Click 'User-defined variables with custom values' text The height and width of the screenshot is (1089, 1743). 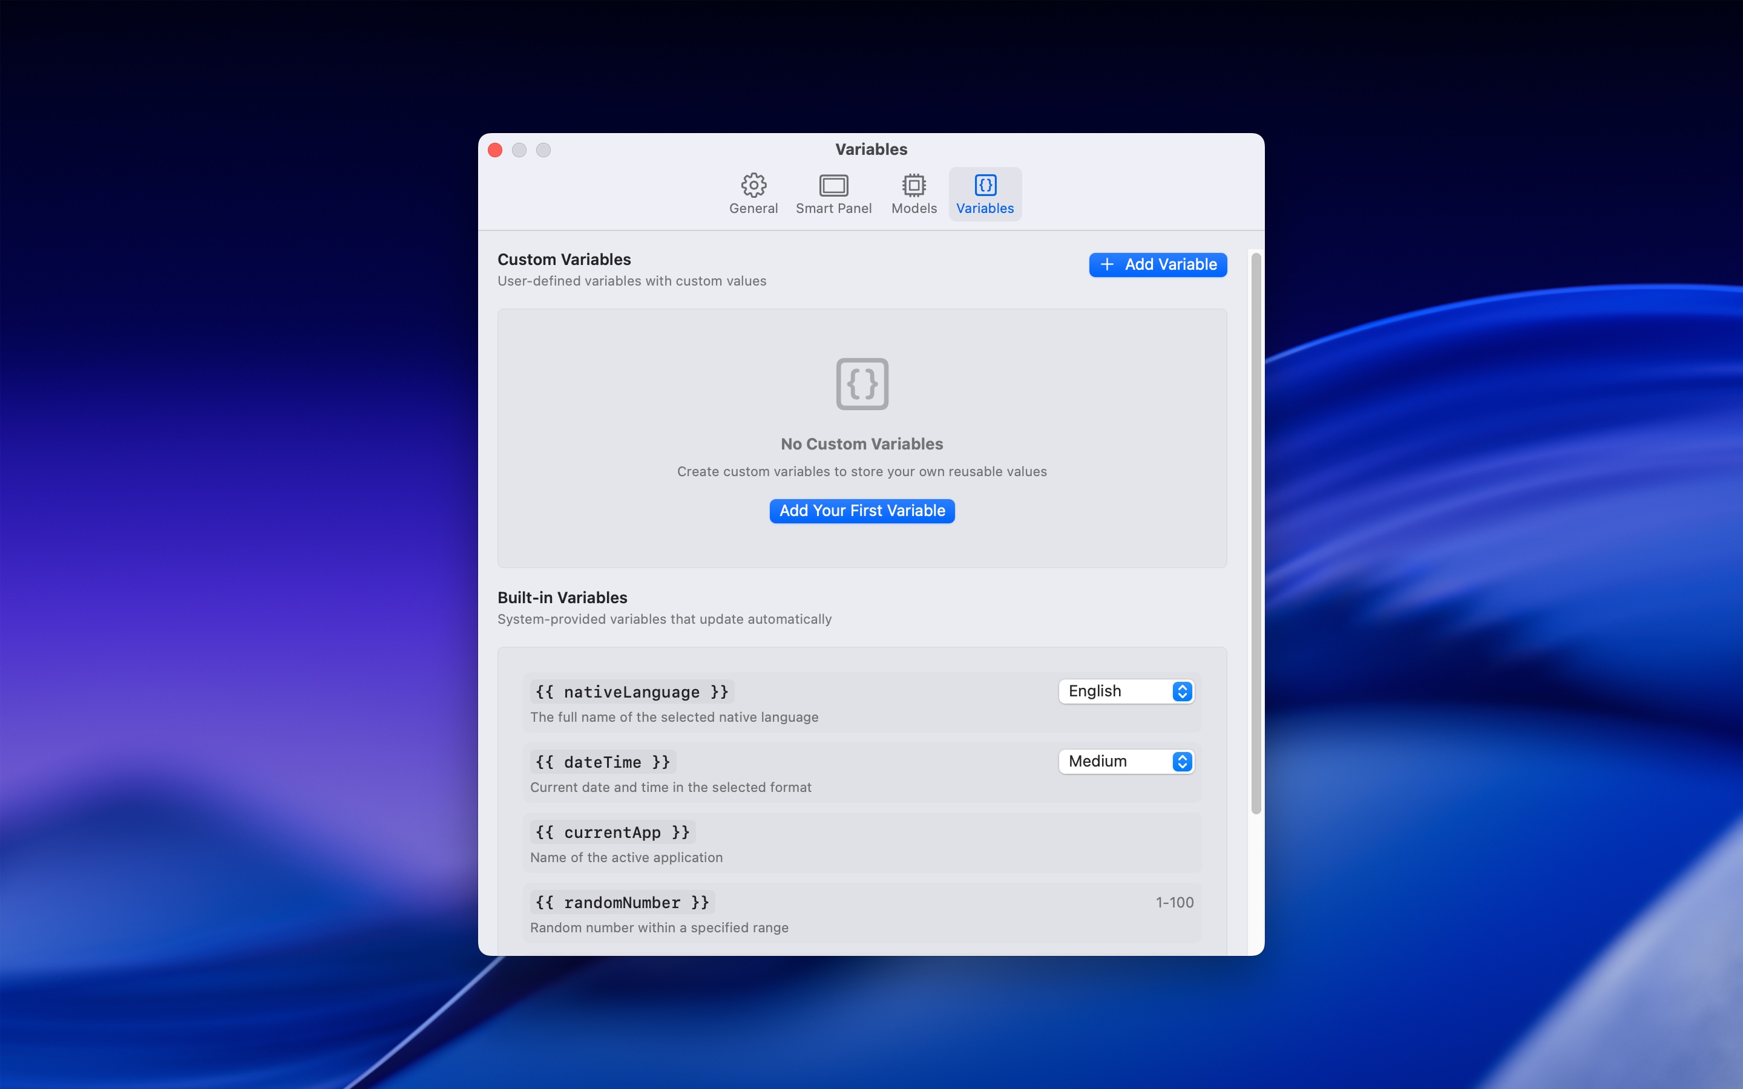[632, 281]
